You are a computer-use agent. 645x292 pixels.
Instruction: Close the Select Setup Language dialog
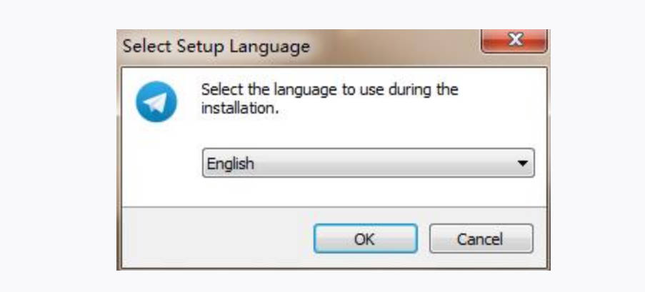(x=514, y=41)
